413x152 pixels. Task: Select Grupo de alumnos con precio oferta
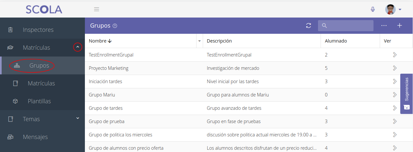[126, 148]
